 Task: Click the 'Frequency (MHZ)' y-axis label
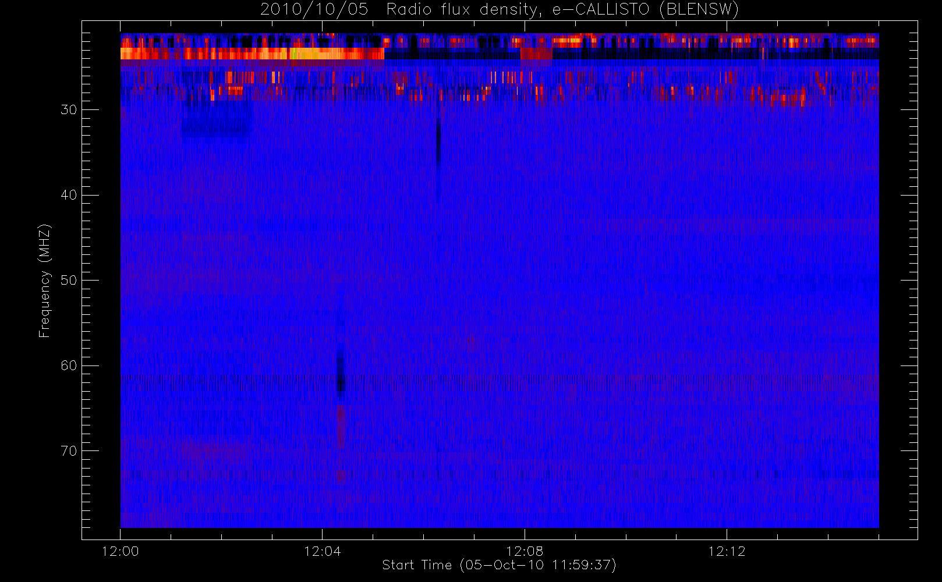coord(44,281)
